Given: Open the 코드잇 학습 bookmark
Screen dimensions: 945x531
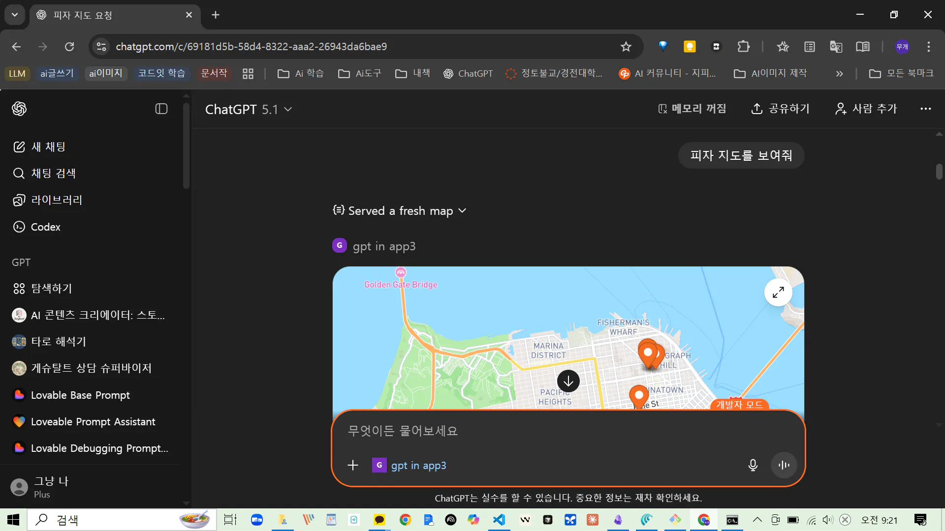Looking at the screenshot, I should point(161,73).
